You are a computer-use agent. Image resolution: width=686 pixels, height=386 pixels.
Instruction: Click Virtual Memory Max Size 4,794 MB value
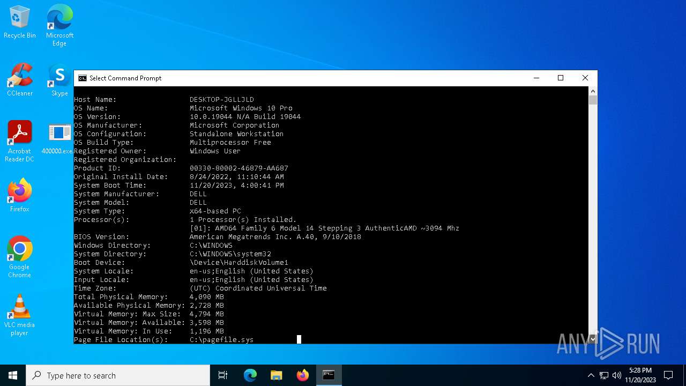coord(207,314)
